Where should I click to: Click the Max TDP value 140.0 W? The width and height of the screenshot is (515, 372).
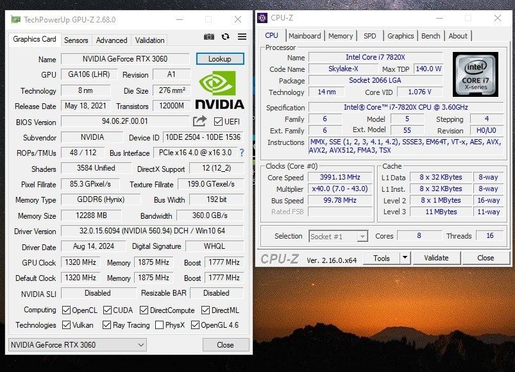point(428,69)
